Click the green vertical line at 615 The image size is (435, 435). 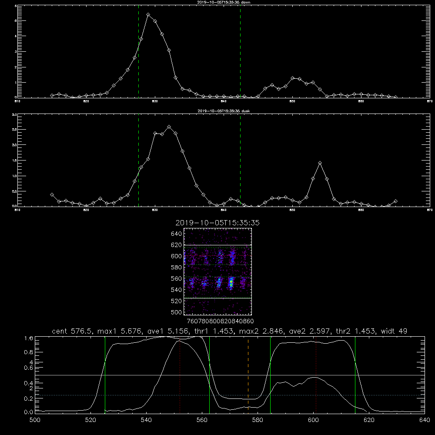click(355, 375)
